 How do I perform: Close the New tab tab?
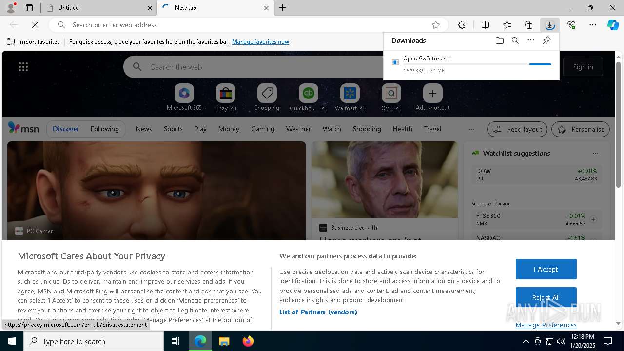coord(266,8)
